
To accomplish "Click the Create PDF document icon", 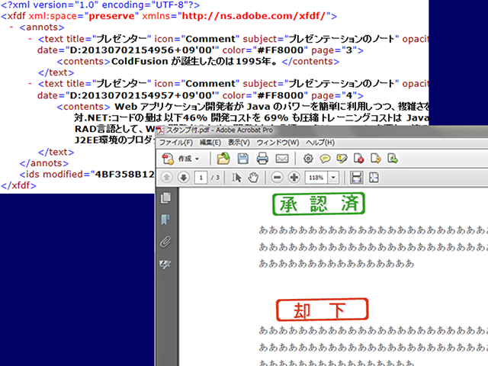I will [x=168, y=159].
